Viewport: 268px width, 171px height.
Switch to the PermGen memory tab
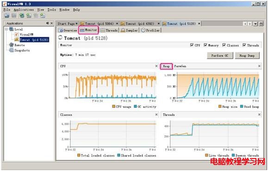point(180,66)
